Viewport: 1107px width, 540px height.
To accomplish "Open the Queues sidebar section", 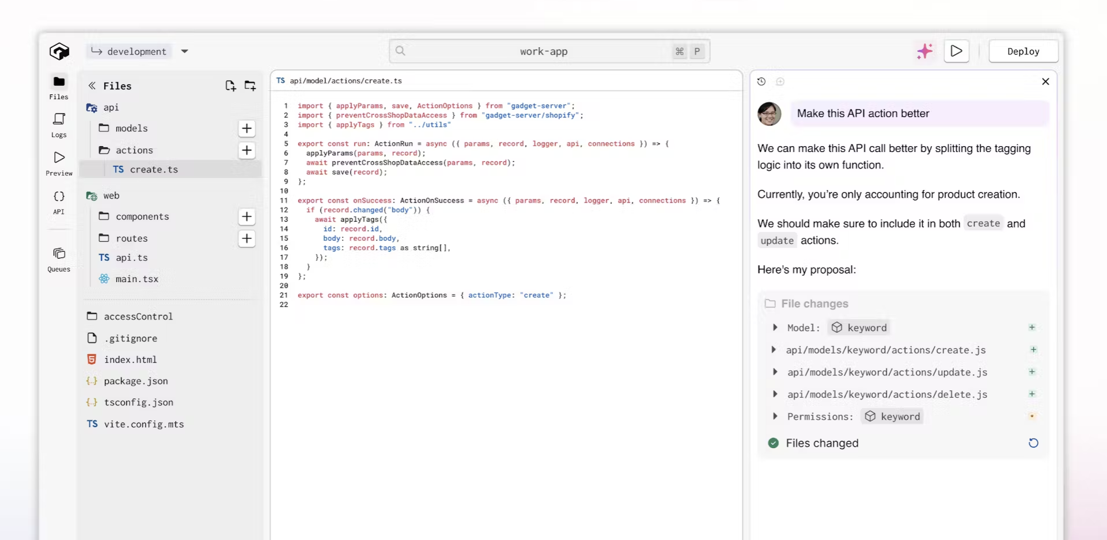I will pyautogui.click(x=59, y=260).
